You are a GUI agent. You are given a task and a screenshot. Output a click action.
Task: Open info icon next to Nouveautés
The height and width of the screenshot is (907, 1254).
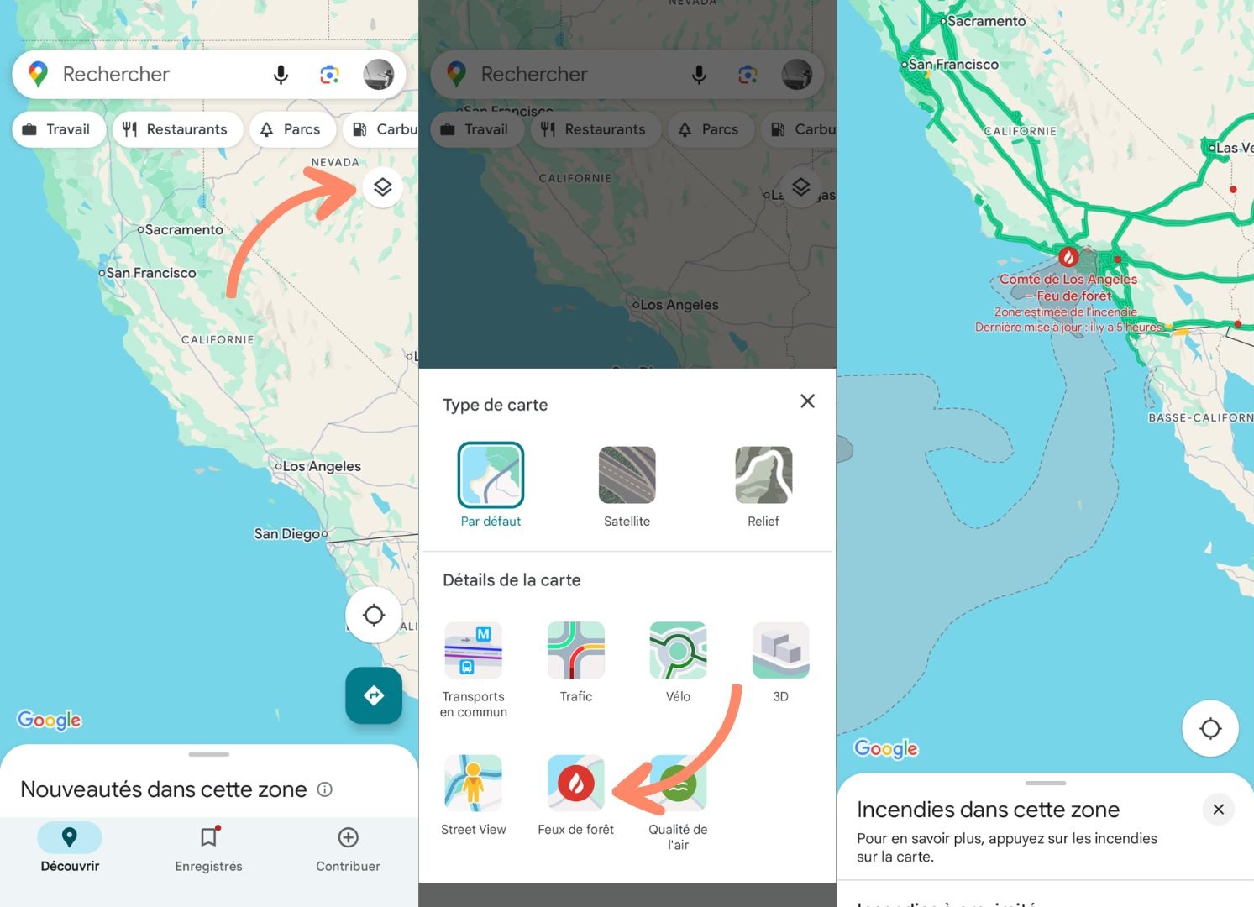click(x=325, y=789)
